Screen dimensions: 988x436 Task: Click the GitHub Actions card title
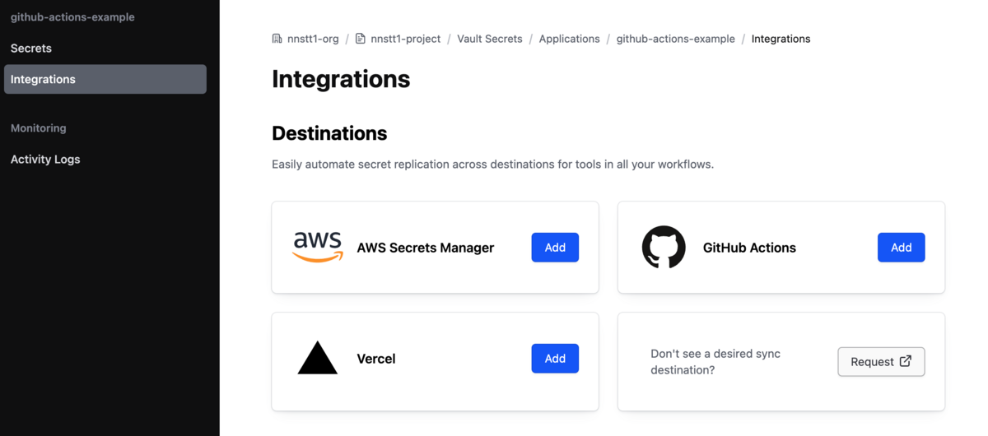coord(749,248)
